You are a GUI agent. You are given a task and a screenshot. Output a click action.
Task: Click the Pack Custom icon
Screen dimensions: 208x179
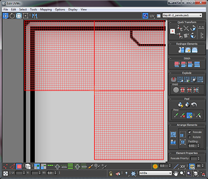click(173, 135)
